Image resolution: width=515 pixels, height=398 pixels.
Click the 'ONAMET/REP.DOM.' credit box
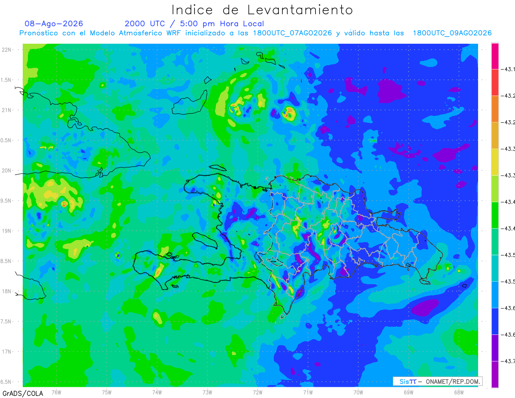click(x=437, y=381)
